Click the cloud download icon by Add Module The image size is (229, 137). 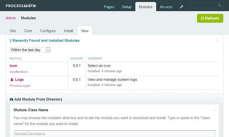click(x=11, y=99)
